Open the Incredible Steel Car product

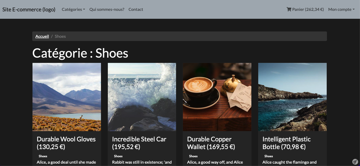tap(139, 143)
